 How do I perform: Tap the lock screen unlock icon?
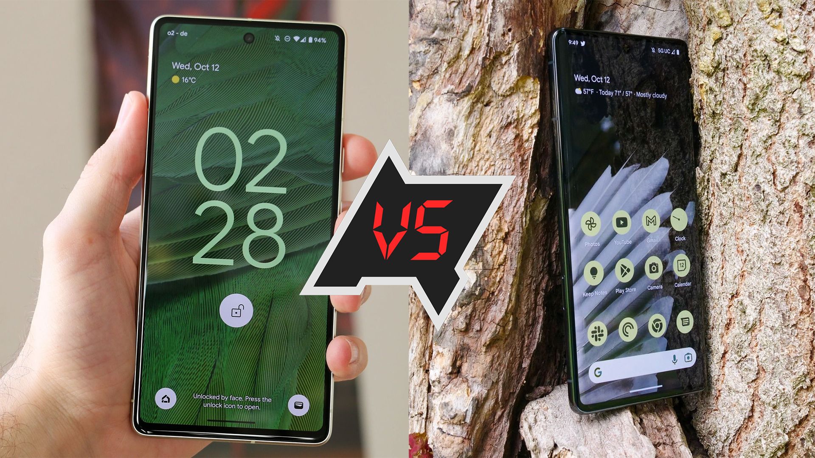pos(235,310)
